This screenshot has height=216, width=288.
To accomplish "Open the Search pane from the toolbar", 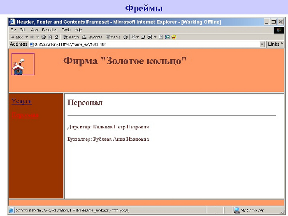I will point(70,37).
